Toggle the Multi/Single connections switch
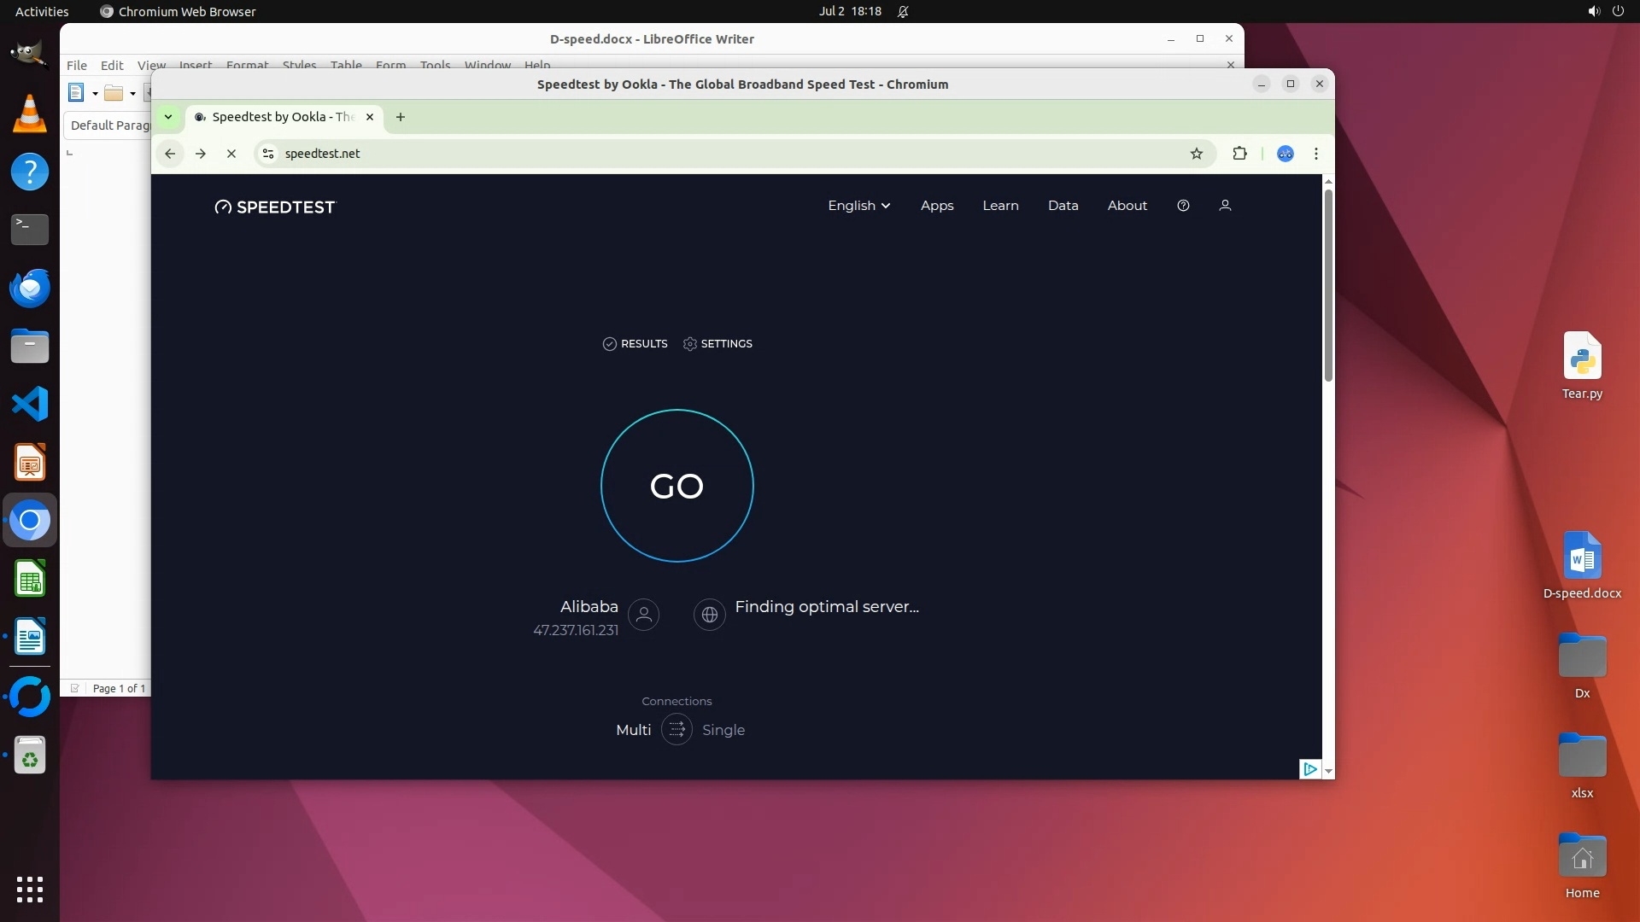The height and width of the screenshot is (922, 1640). pyautogui.click(x=676, y=730)
